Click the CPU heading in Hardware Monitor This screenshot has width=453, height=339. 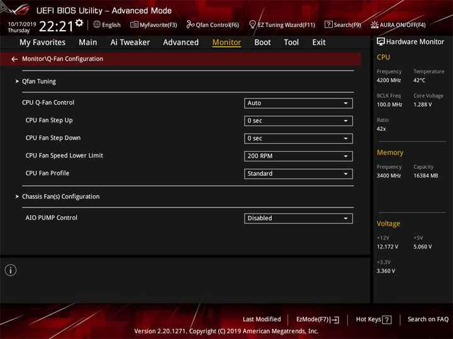[x=383, y=57]
